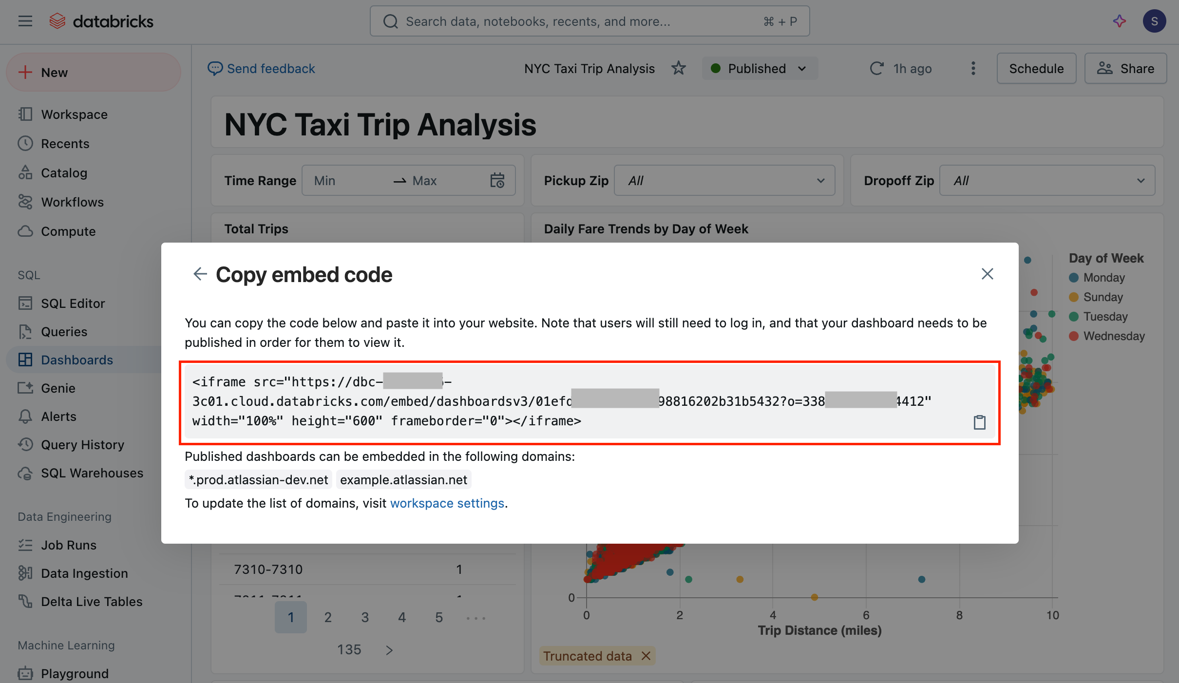
Task: Expand the Published status dropdown
Action: pyautogui.click(x=760, y=68)
